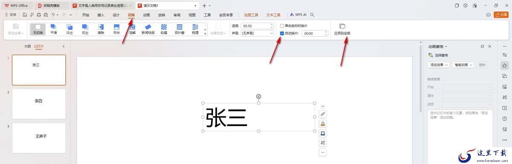
Task: Apply the 平滑 transition effect
Action: (54, 29)
